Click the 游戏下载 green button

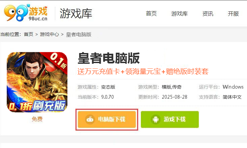click(170, 119)
